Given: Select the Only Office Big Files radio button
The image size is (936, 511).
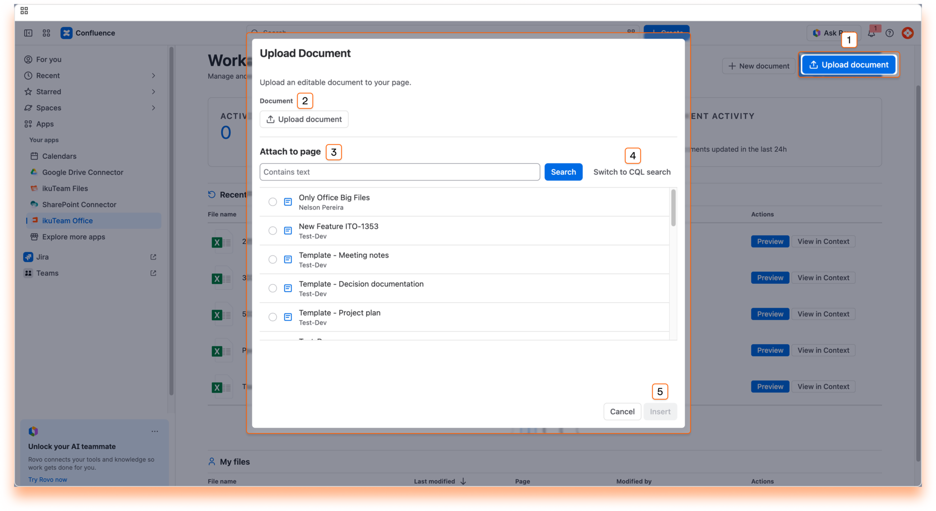Looking at the screenshot, I should pos(273,202).
